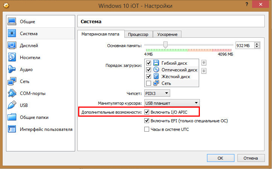This screenshot has height=169, width=272.
Task: Click the red zone of memory scale
Action: click(x=222, y=50)
